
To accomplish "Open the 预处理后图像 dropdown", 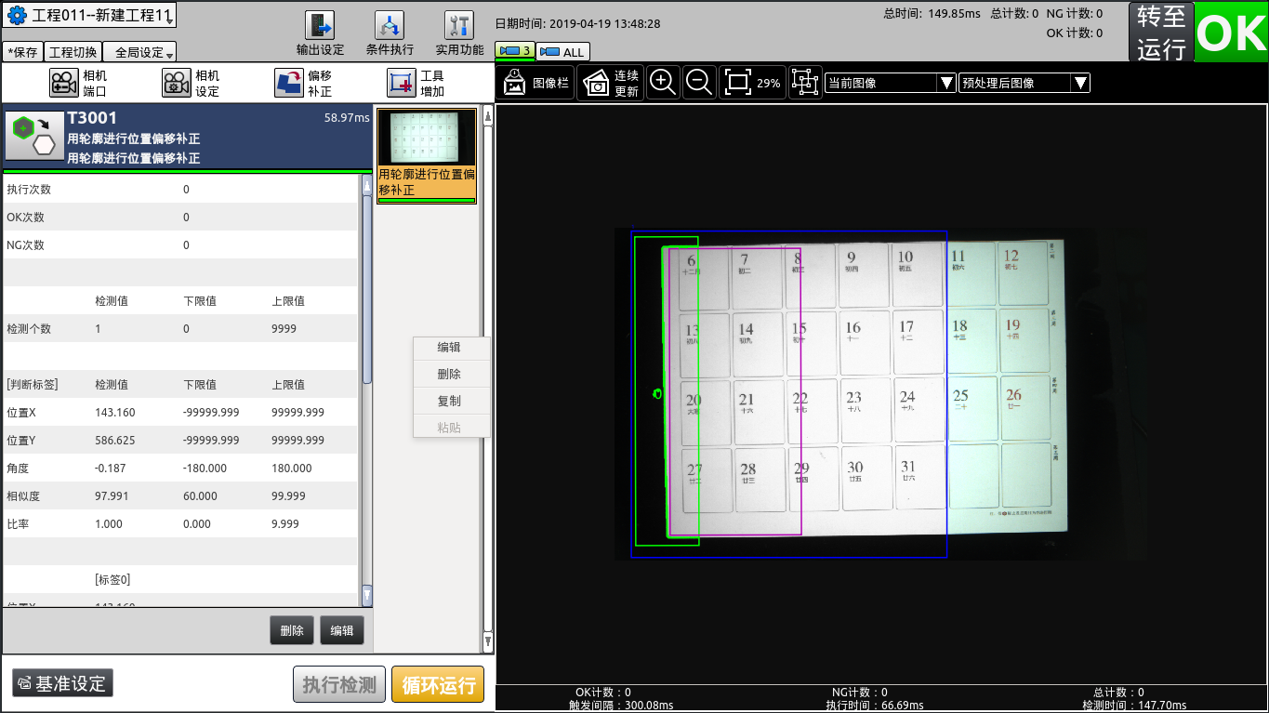I will [1024, 83].
